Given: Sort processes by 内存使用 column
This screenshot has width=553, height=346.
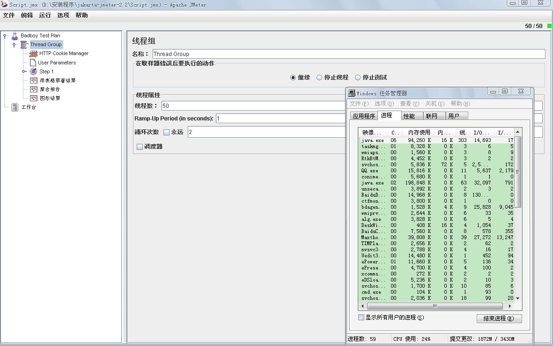Looking at the screenshot, I should click(x=419, y=133).
